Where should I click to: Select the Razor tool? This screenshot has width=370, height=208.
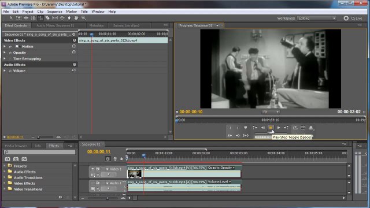47,18
